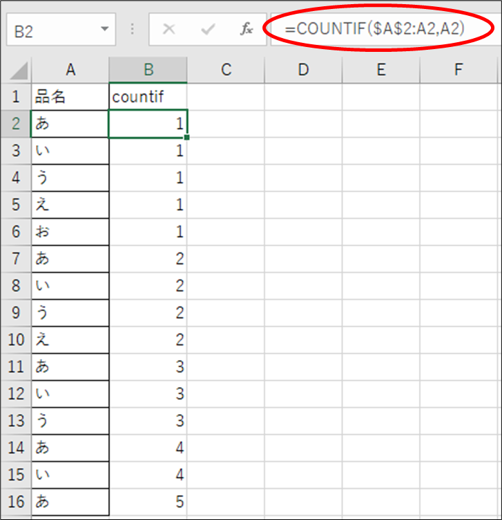Click cell A6 containing お
The height and width of the screenshot is (520, 502).
[x=70, y=232]
